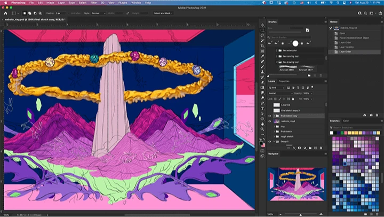Show the hidden Layer 58

270,105
